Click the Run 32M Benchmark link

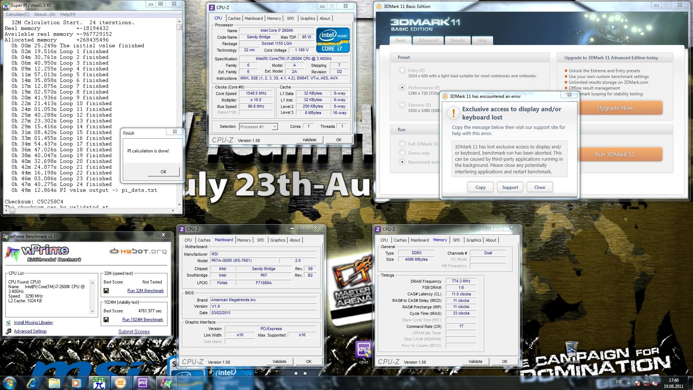click(x=145, y=291)
